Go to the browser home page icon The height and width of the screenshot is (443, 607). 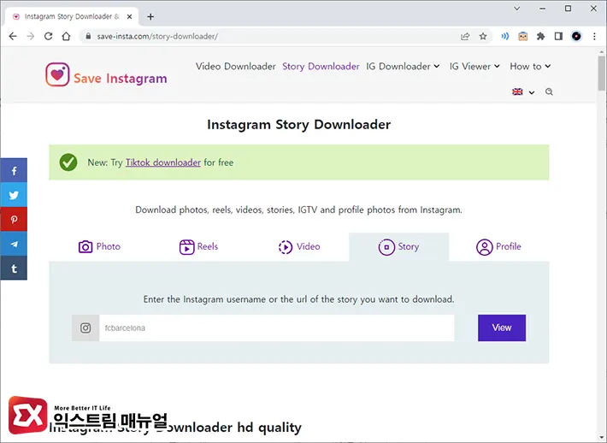[x=66, y=37]
